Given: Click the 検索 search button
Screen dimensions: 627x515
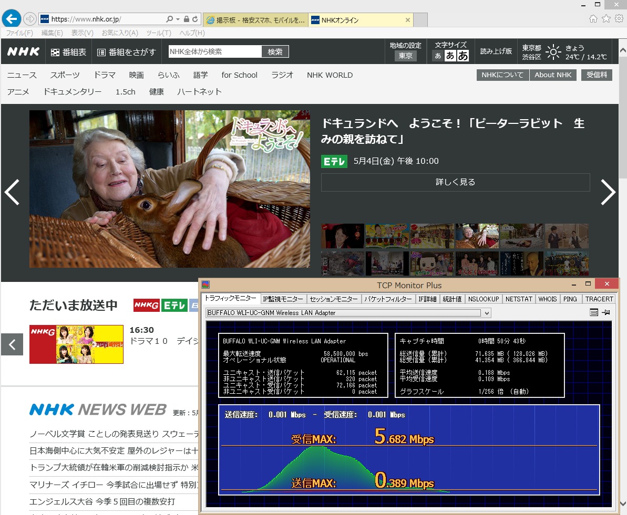Looking at the screenshot, I should click(x=275, y=52).
